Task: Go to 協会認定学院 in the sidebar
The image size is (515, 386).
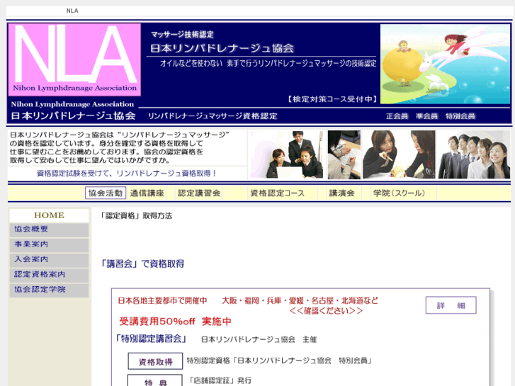Action: (49, 290)
